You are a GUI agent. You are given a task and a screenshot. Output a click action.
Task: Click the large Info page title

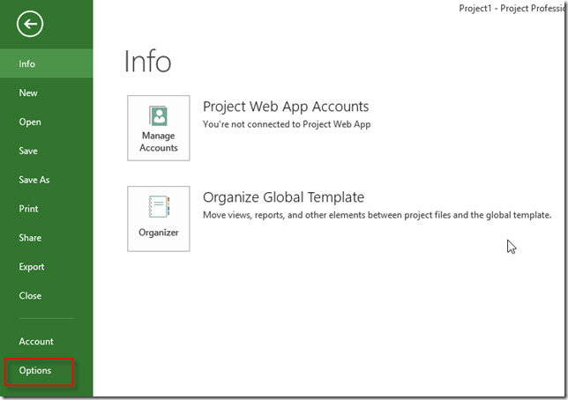pyautogui.click(x=147, y=62)
